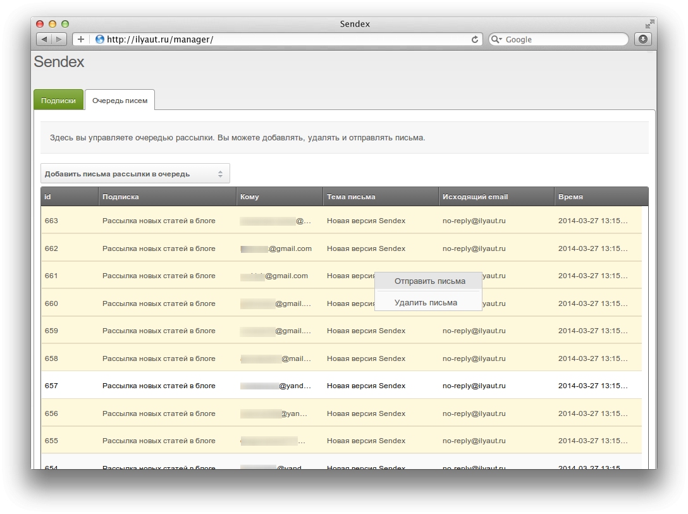This screenshot has height=514, width=688.
Task: Click the recipient email in row 662
Action: pos(276,248)
